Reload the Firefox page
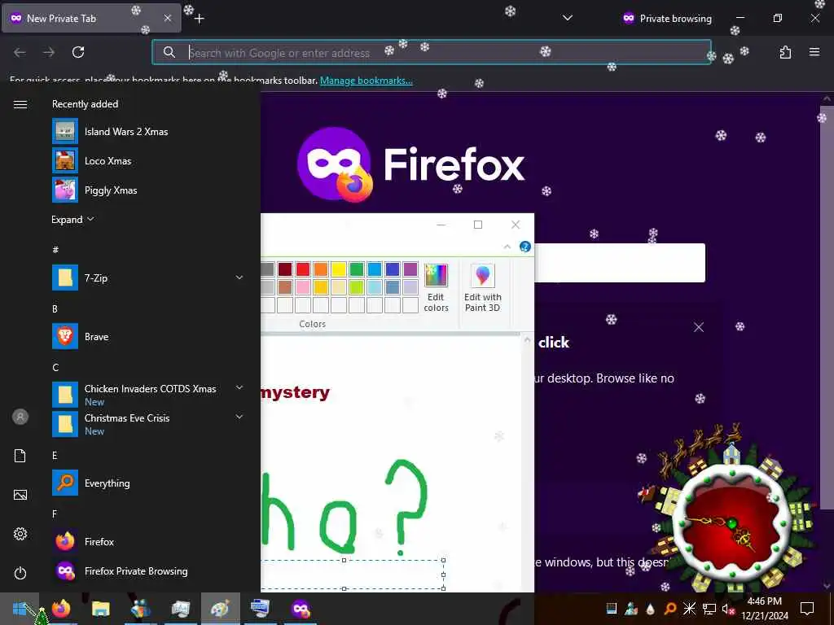 point(78,52)
